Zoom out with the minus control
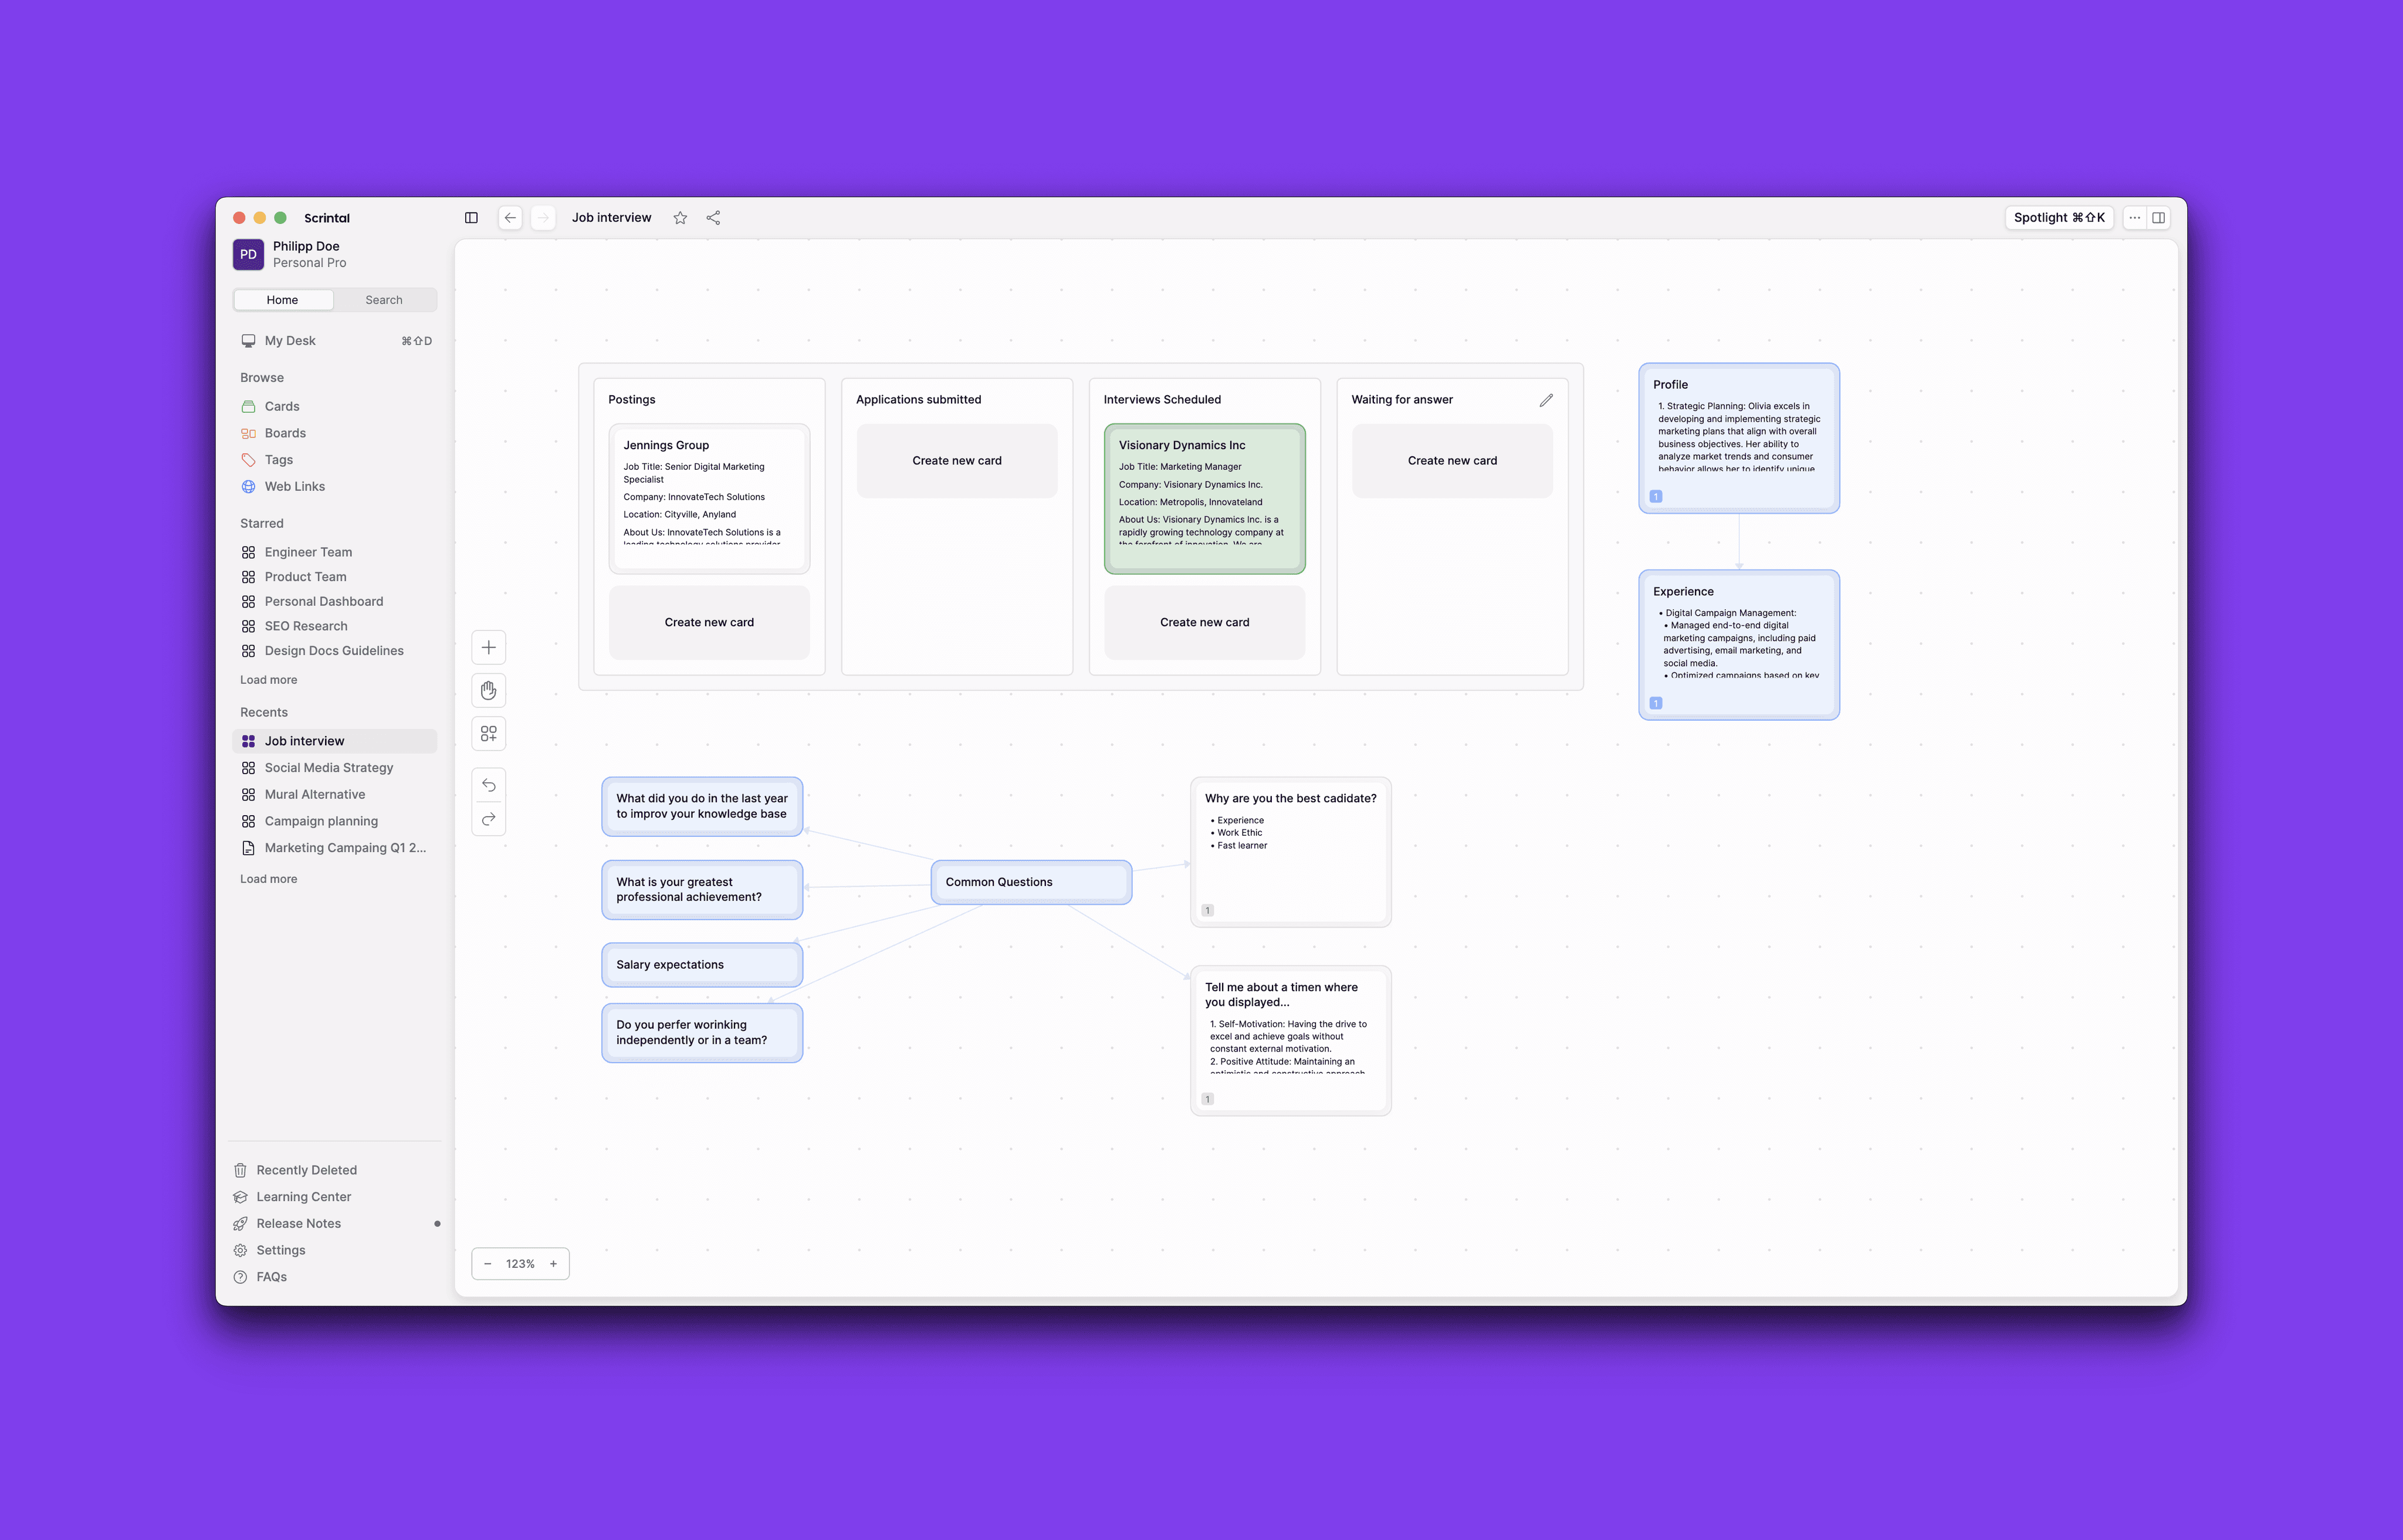Viewport: 2403px width, 1540px height. tap(488, 1264)
